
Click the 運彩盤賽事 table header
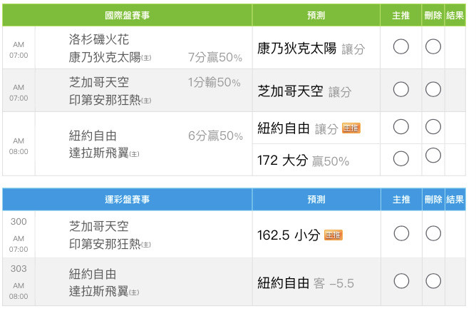tap(127, 199)
